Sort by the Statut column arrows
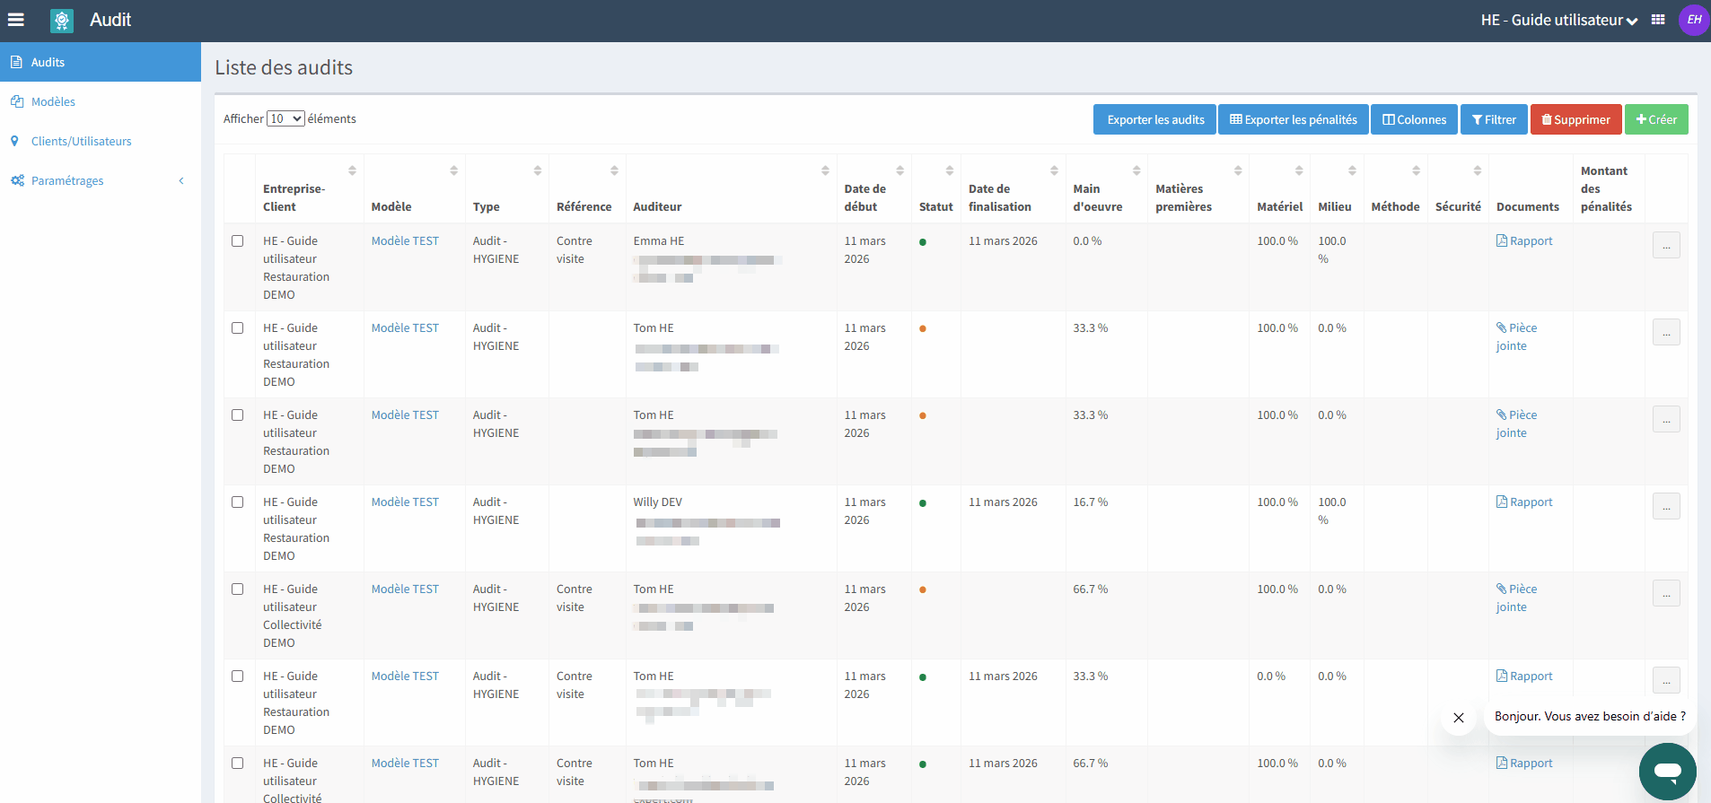Image resolution: width=1711 pixels, height=803 pixels. coord(949,170)
